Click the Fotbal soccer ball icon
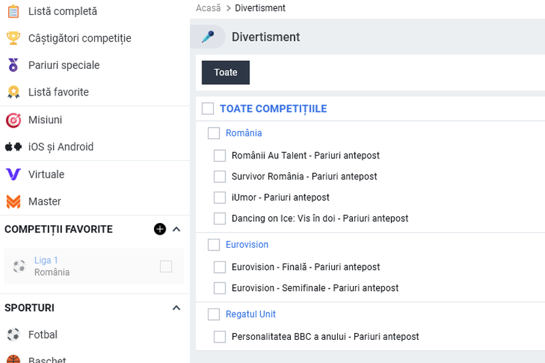The image size is (545, 363). point(13,335)
